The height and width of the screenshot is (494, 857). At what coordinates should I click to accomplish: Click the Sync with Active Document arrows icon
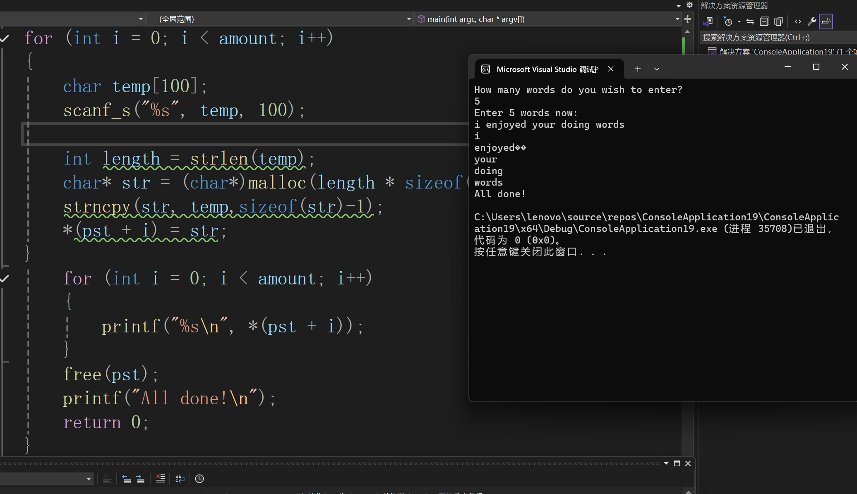coord(750,21)
